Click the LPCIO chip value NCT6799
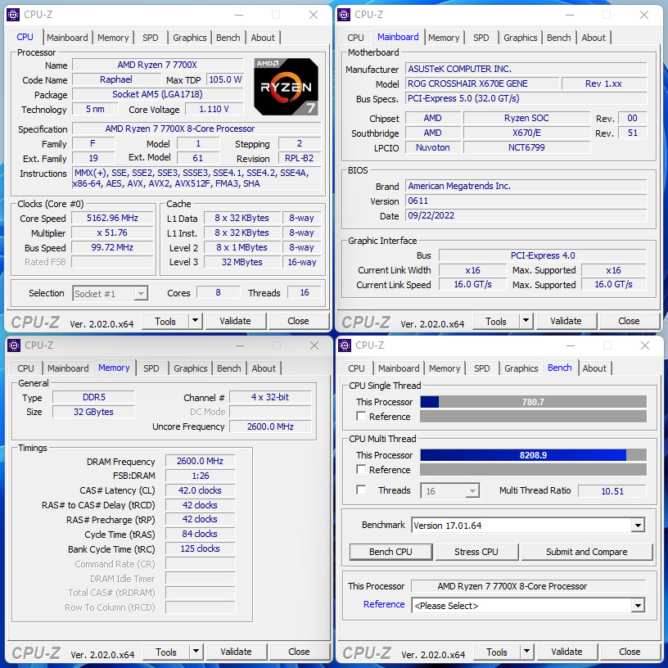The width and height of the screenshot is (668, 668). pos(526,147)
